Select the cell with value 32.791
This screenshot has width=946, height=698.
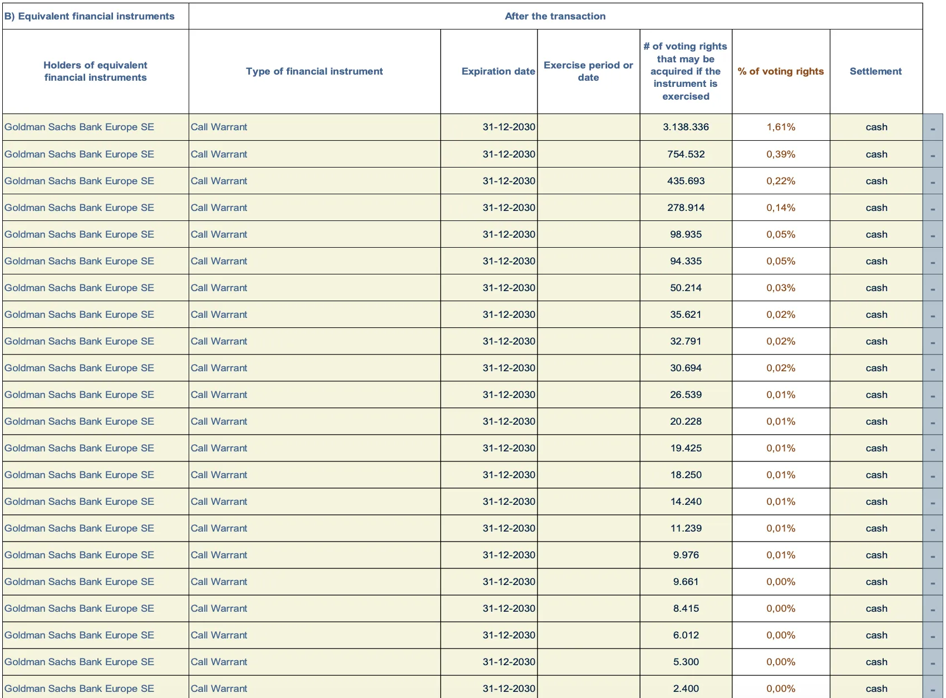[686, 341]
